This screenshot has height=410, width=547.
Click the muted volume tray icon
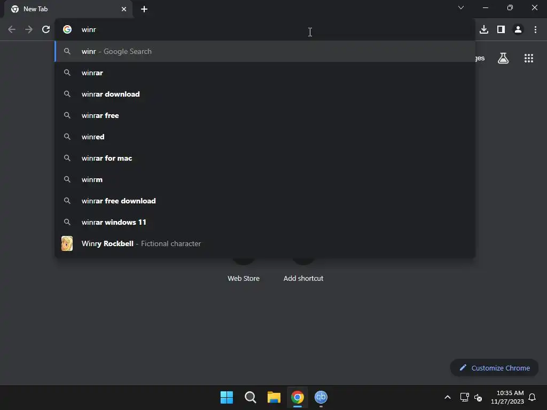tap(478, 397)
